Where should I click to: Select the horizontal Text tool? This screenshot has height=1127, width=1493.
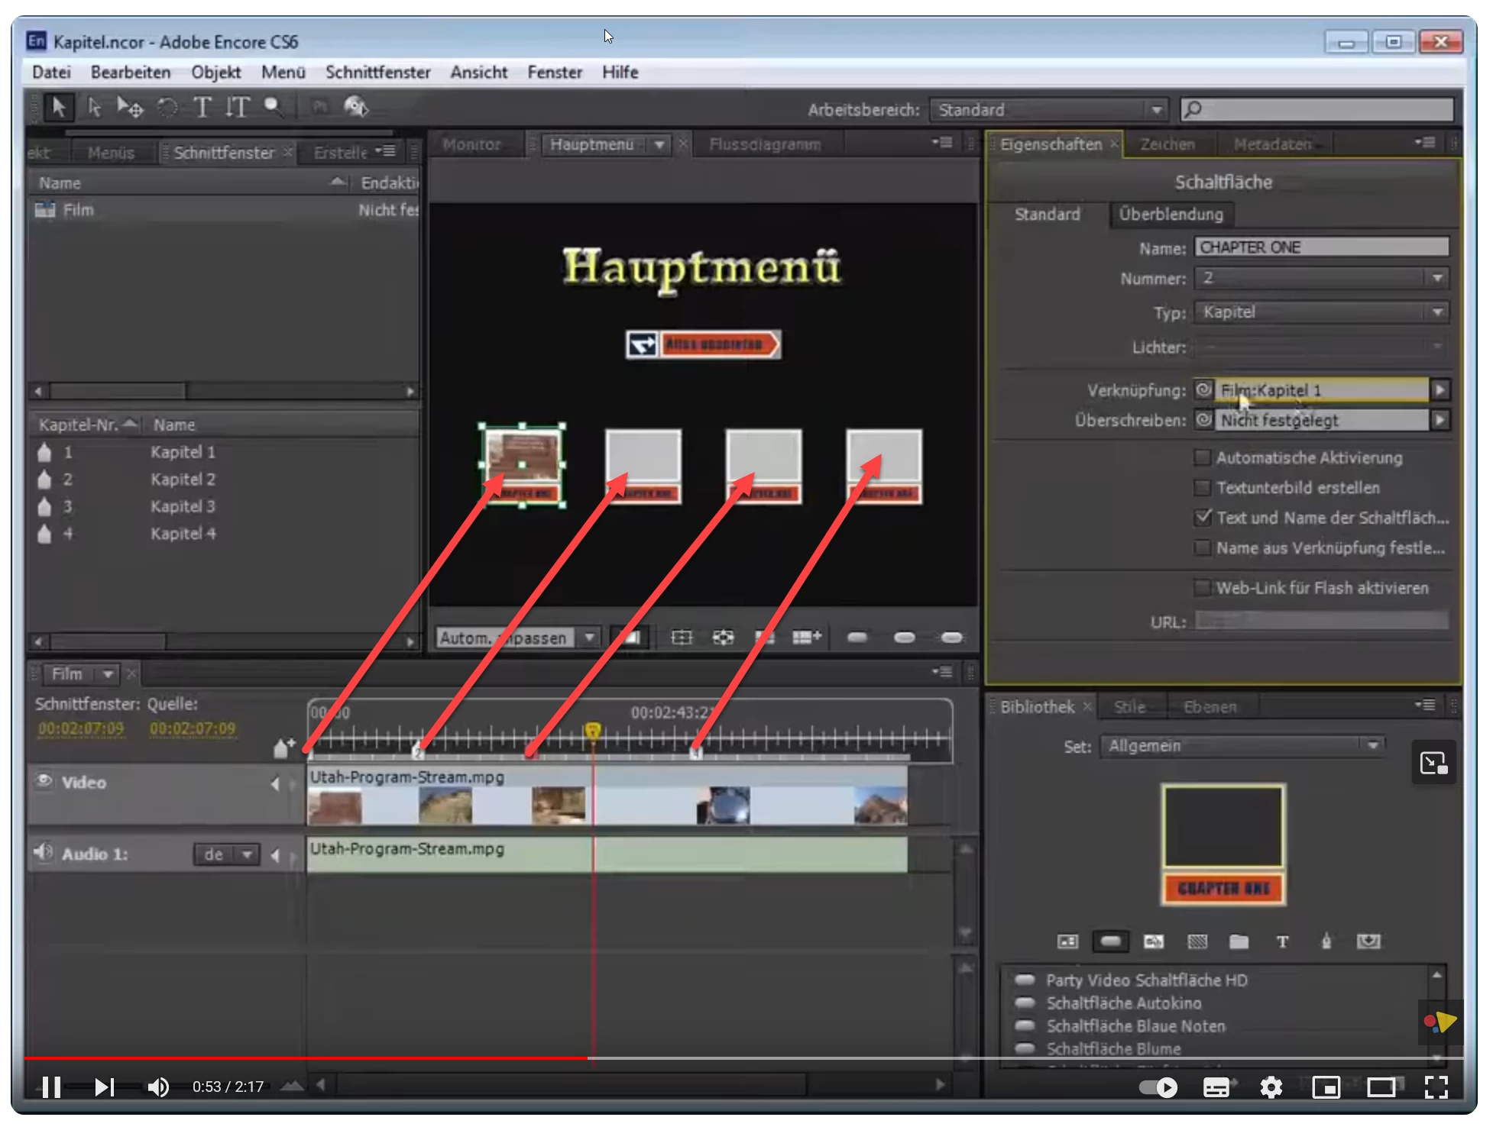202,108
